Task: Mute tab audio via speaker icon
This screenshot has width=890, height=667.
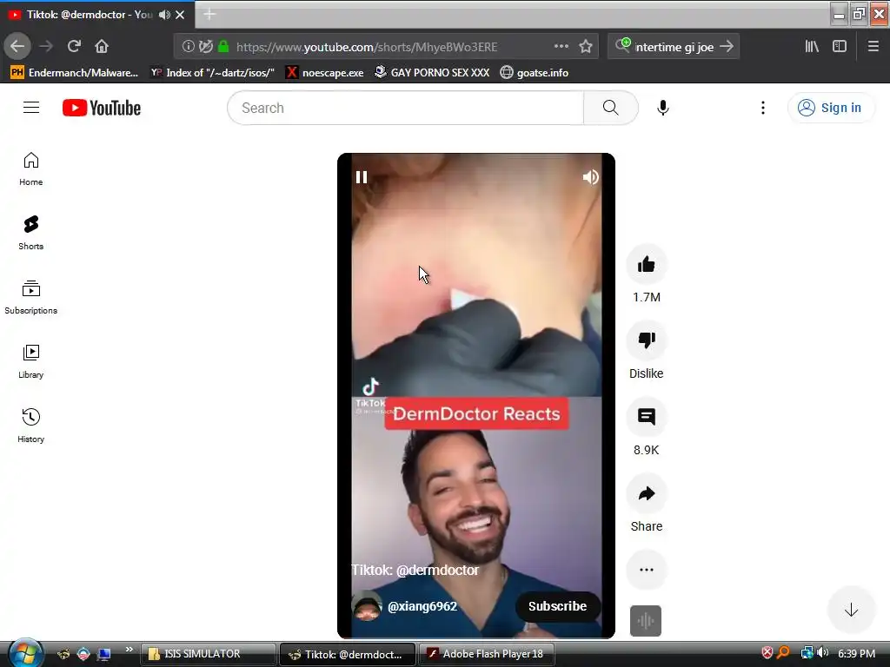Action: [164, 15]
